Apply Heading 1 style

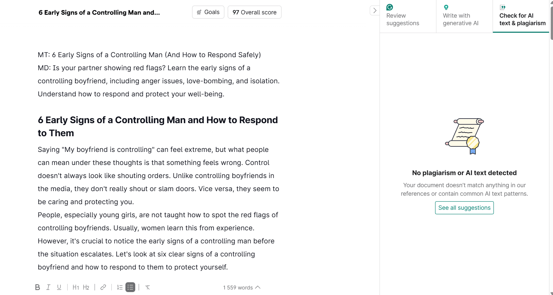pyautogui.click(x=76, y=287)
